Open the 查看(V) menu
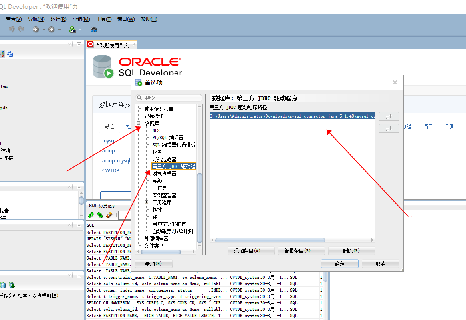The height and width of the screenshot is (320, 466). 14,19
